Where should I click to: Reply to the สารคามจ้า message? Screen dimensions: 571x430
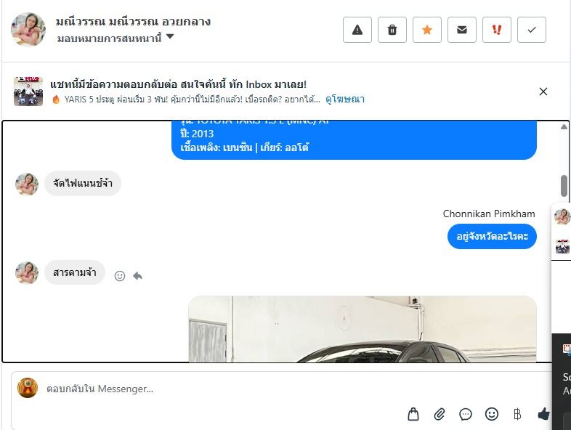point(137,276)
